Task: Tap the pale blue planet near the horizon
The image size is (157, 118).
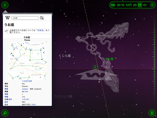Action: click(x=100, y=80)
